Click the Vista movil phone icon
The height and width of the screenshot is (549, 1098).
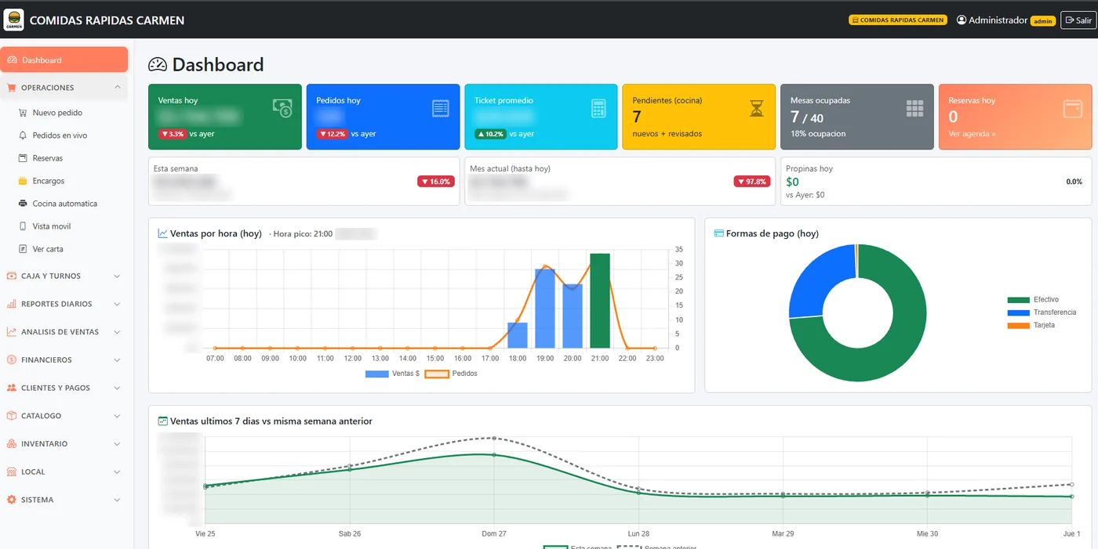point(23,226)
